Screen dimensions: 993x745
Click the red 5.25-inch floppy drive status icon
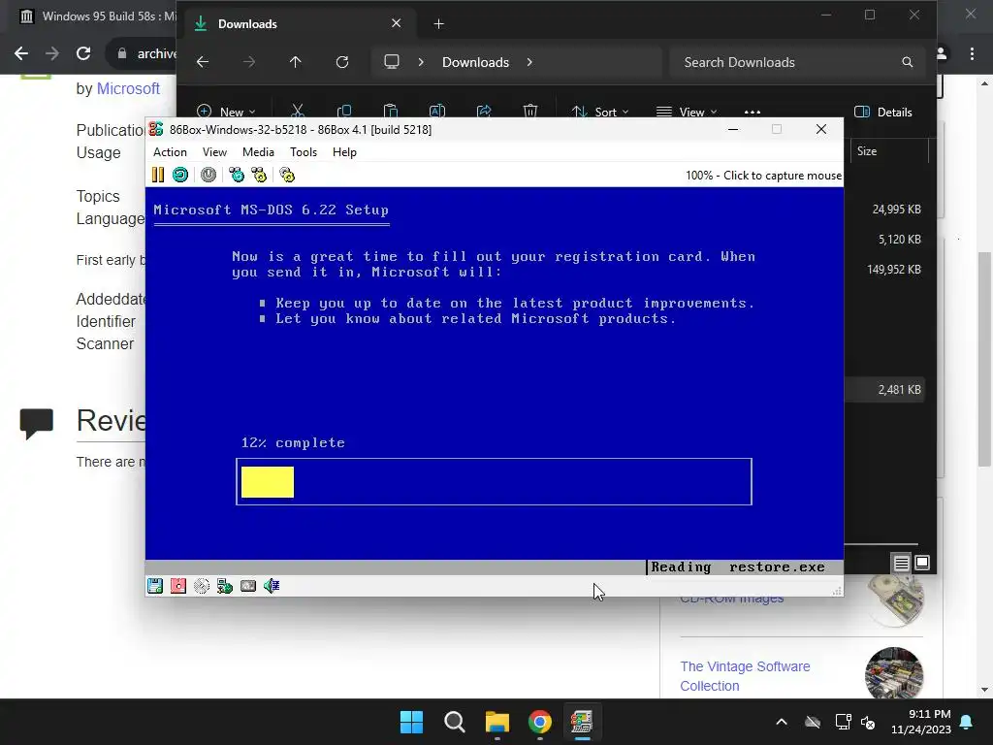178,586
